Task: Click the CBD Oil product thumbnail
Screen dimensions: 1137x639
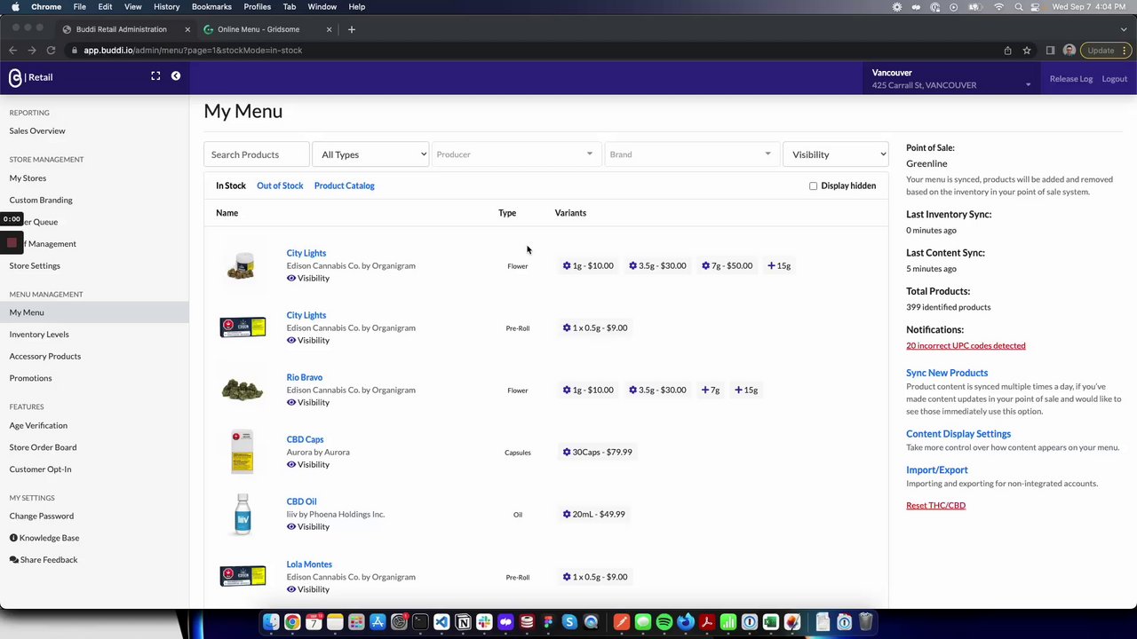Action: point(243,515)
